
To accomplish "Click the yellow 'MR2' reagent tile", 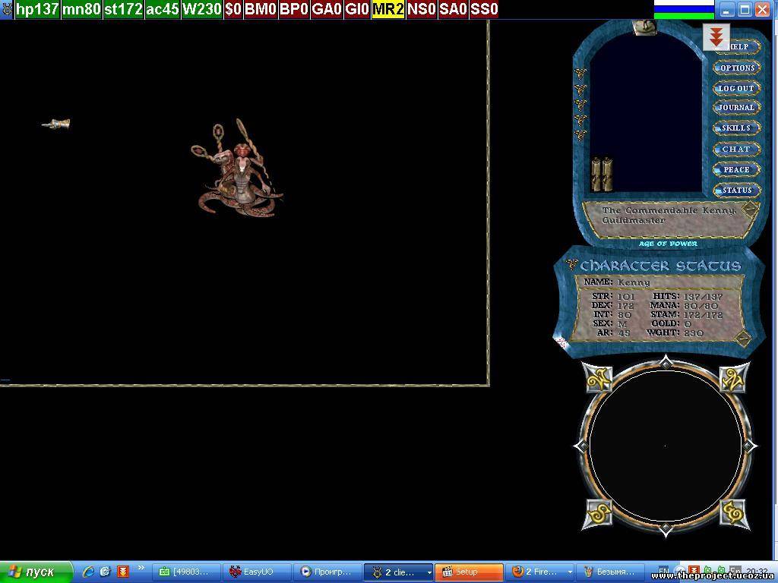I will coord(388,9).
